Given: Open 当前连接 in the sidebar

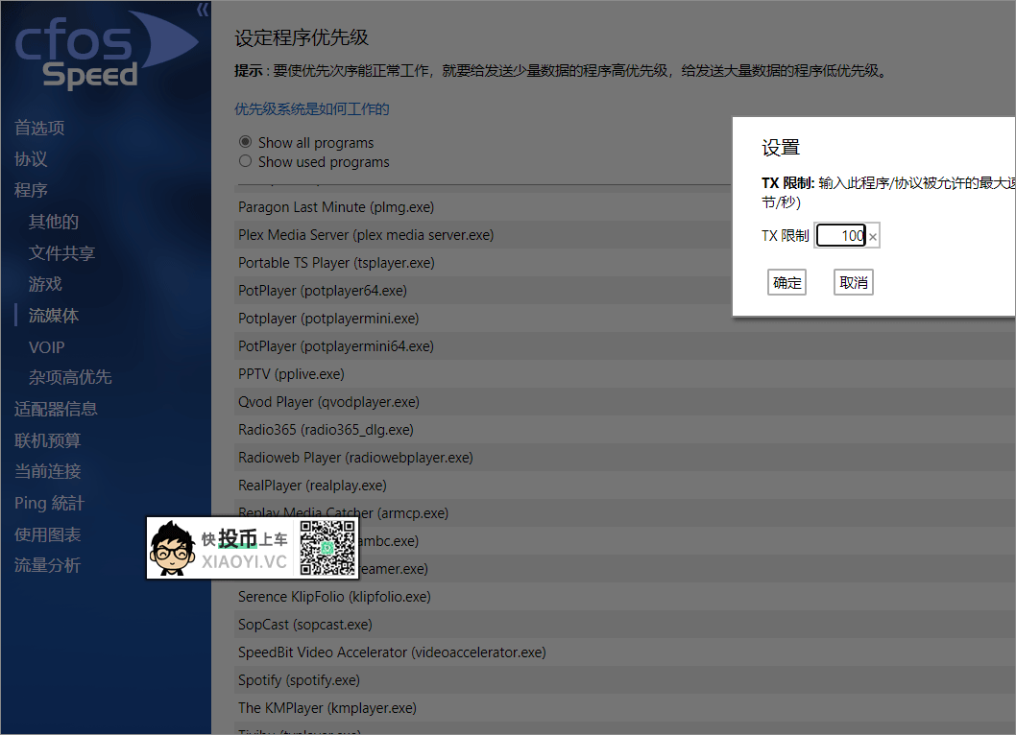Looking at the screenshot, I should coord(48,471).
